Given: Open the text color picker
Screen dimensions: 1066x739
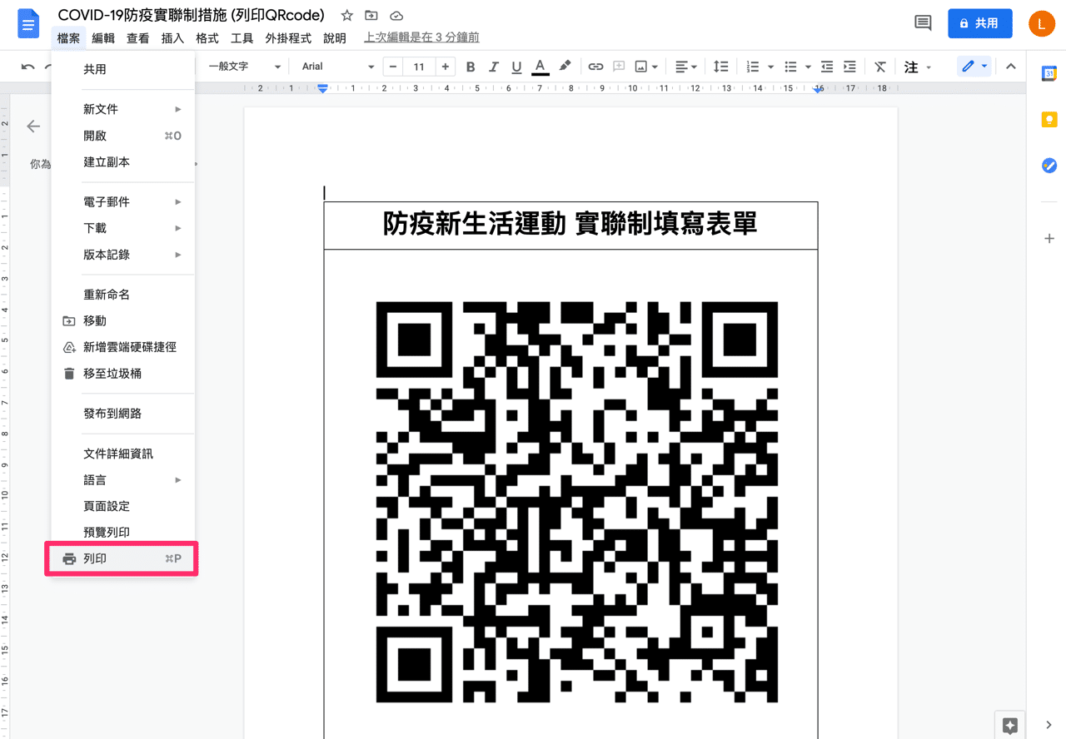Looking at the screenshot, I should (540, 67).
